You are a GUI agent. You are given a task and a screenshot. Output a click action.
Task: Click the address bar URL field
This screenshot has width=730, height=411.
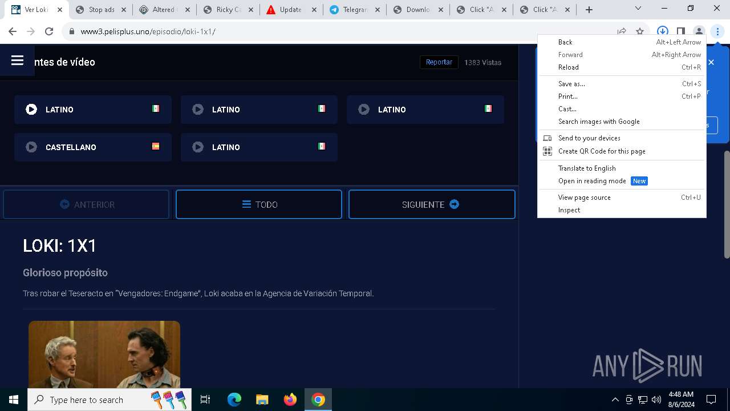pyautogui.click(x=342, y=31)
